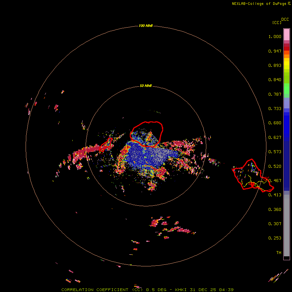The width and height of the screenshot is (292, 292).
Task: Select the 0.467 scale value
Action: pyautogui.click(x=275, y=181)
